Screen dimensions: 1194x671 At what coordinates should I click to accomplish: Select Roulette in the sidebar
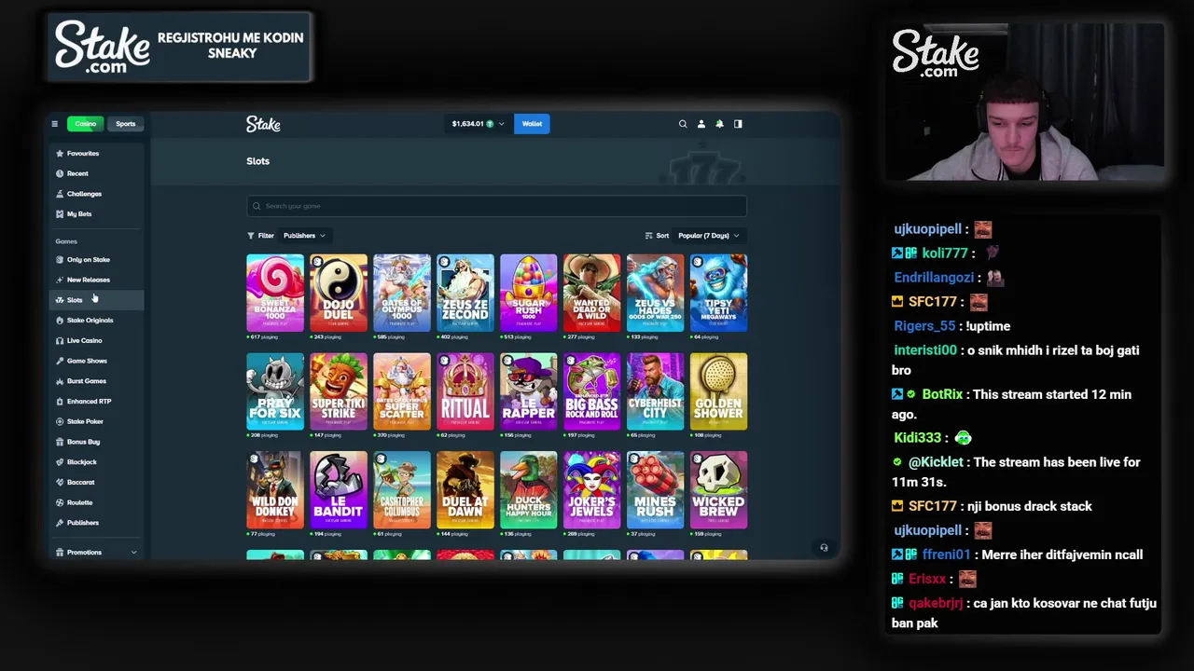point(96,502)
